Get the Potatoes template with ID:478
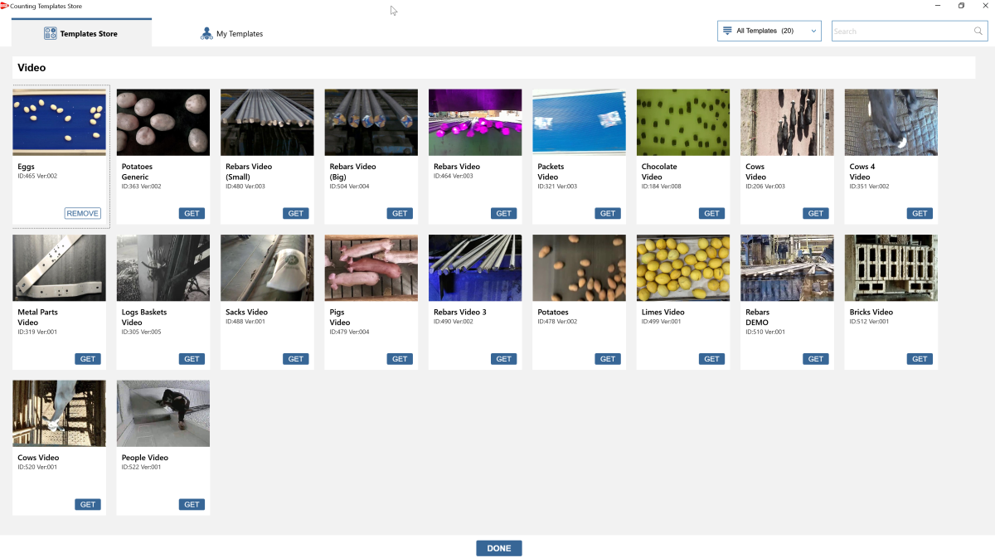The image size is (995, 558). pyautogui.click(x=608, y=359)
